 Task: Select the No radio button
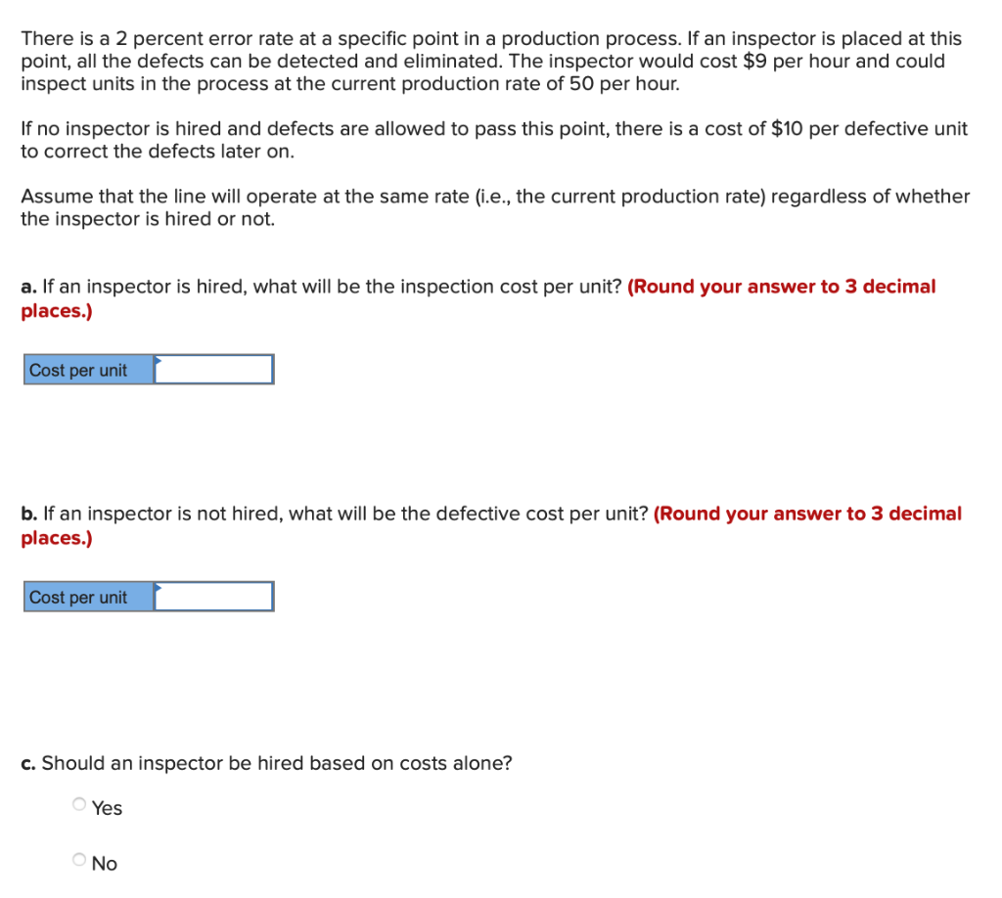tap(77, 858)
